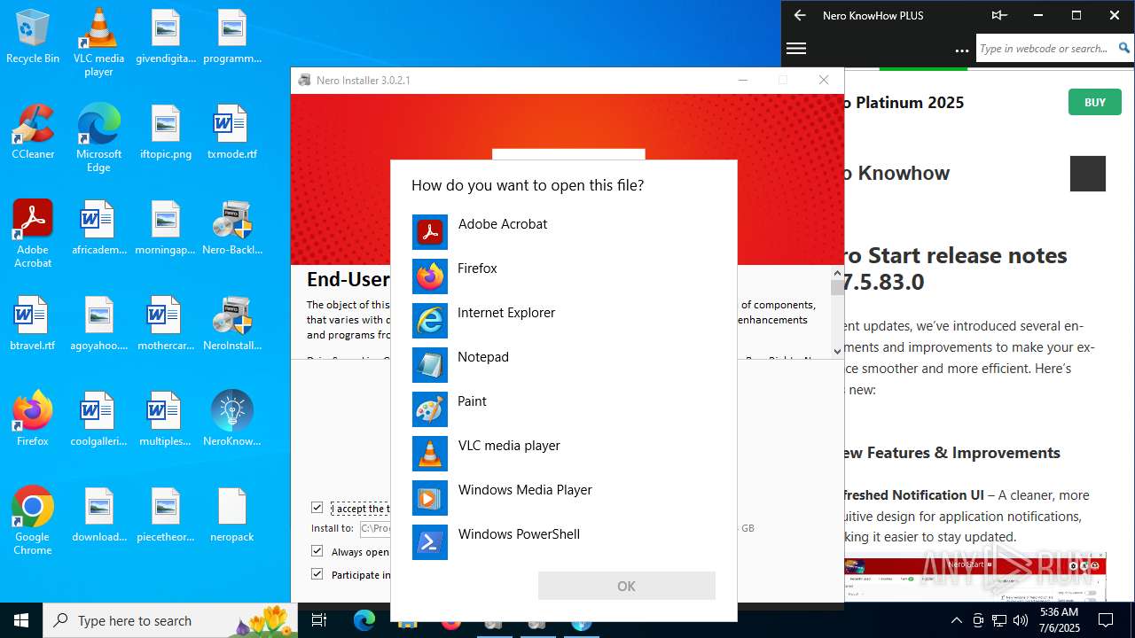Choose Windows Media Player in open-with list
This screenshot has height=638, width=1135.
(x=564, y=498)
